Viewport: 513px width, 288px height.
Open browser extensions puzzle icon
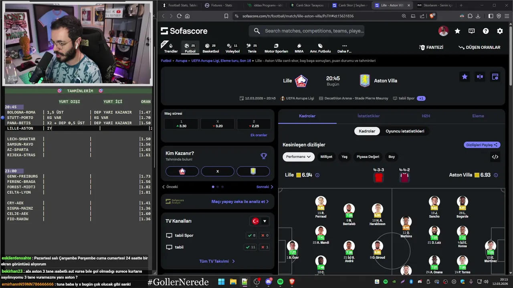click(x=470, y=16)
